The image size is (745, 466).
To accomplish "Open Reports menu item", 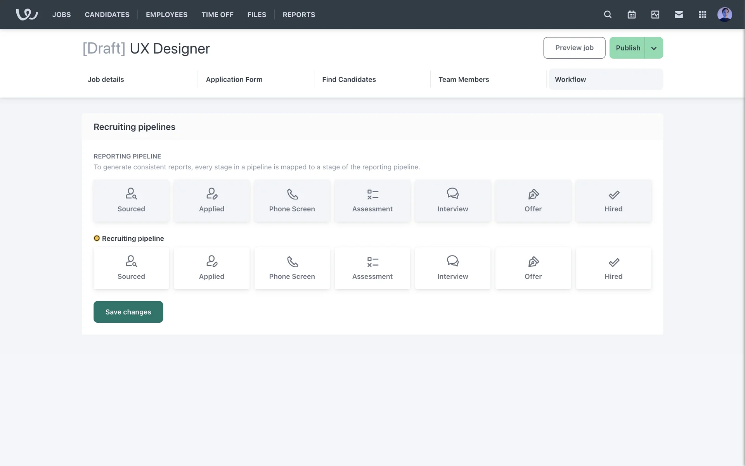I will click(299, 15).
